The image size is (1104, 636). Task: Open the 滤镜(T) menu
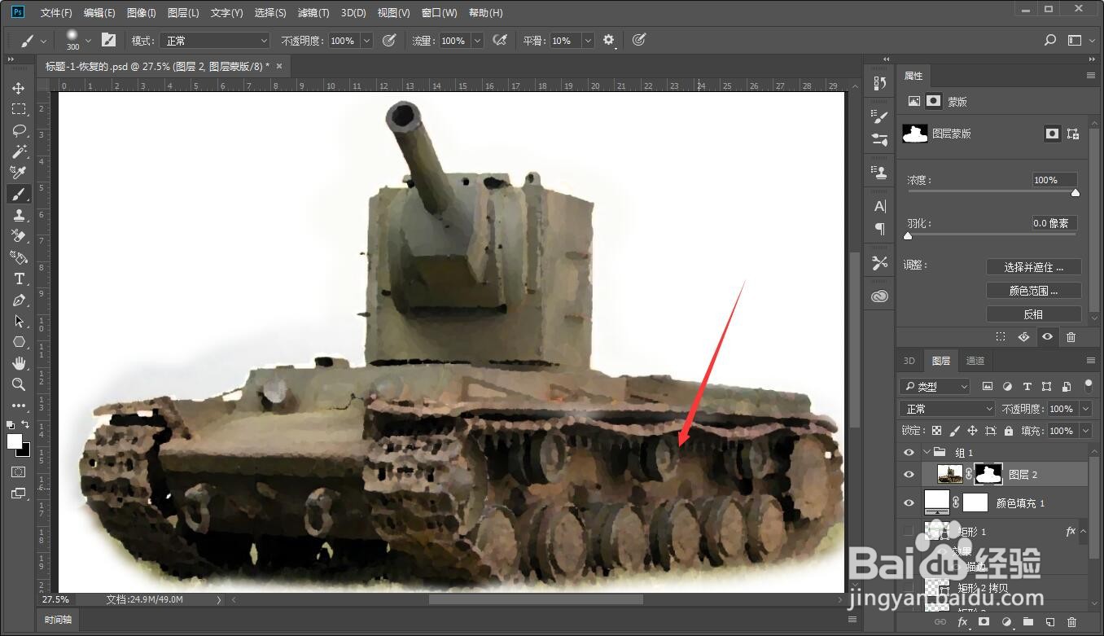click(x=313, y=13)
